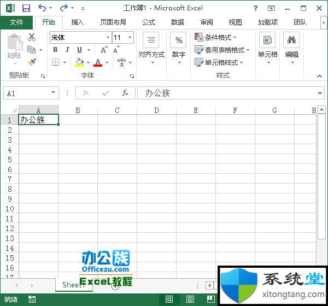Open font group dialog launcher
328x306 pixels.
tap(132, 76)
